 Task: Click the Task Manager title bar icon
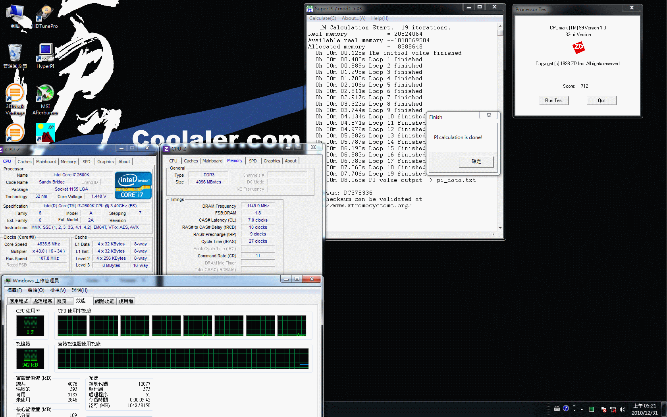(x=8, y=281)
